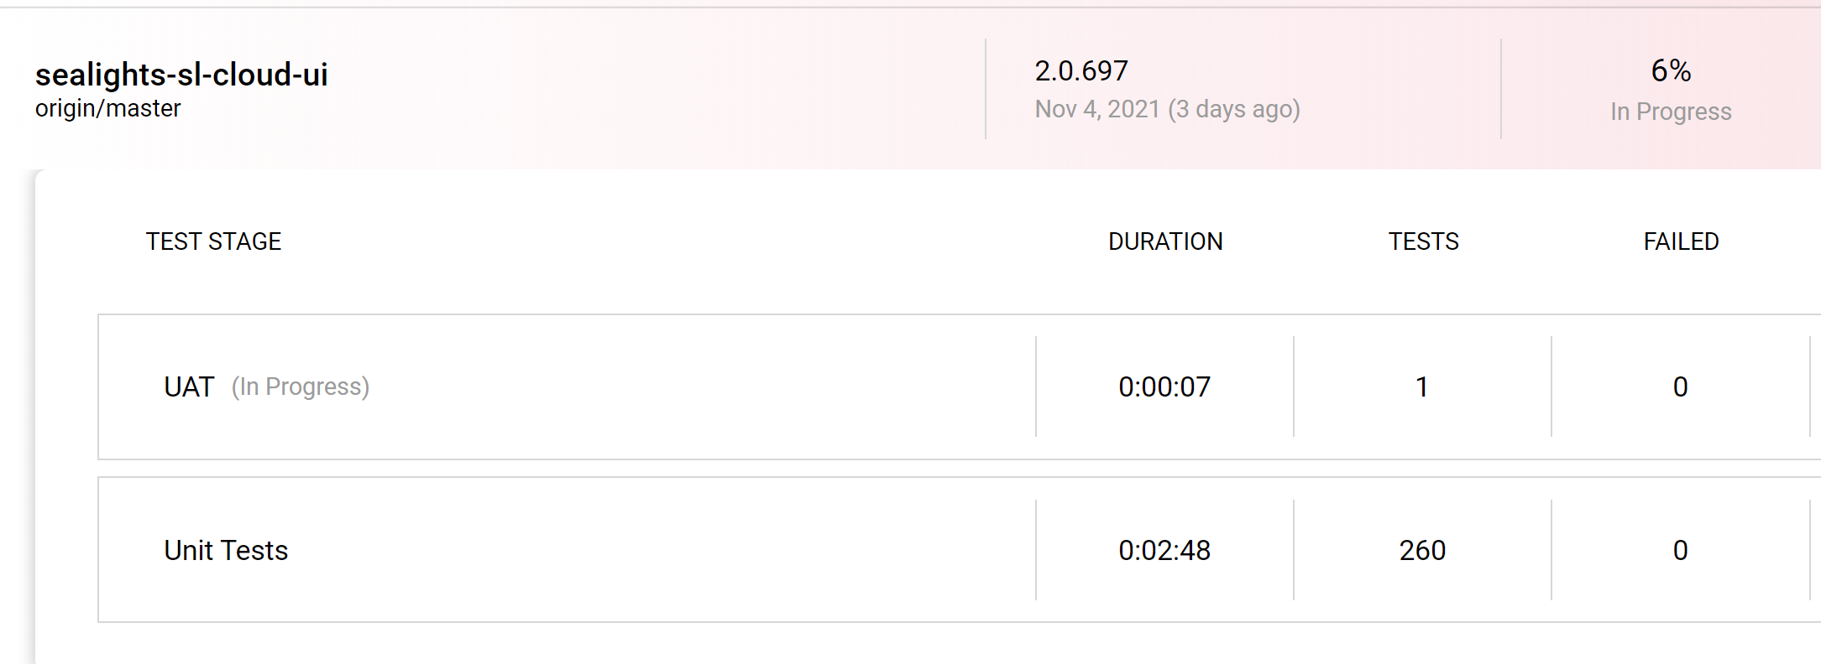Click the 6% coverage value
The image size is (1821, 664).
click(1671, 71)
